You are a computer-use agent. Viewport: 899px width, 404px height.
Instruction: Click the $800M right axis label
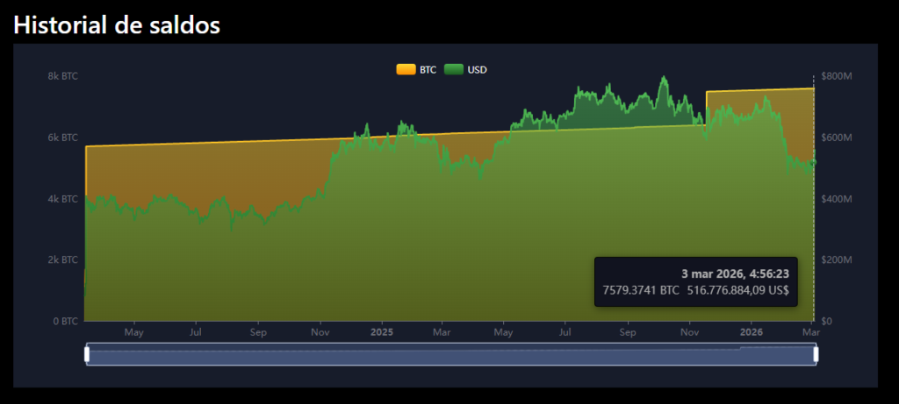tap(837, 76)
